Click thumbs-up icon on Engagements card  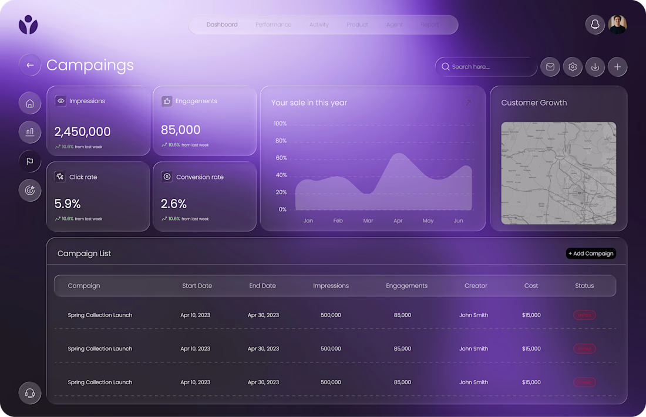(167, 101)
